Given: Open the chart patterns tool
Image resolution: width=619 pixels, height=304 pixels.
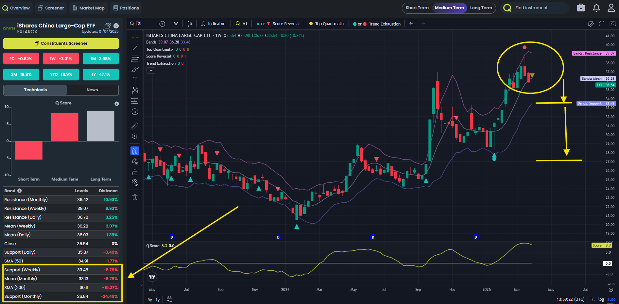Looking at the screenshot, I should point(135,90).
